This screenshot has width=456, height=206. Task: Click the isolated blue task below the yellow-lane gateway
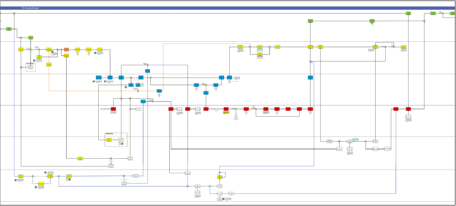click(310, 77)
